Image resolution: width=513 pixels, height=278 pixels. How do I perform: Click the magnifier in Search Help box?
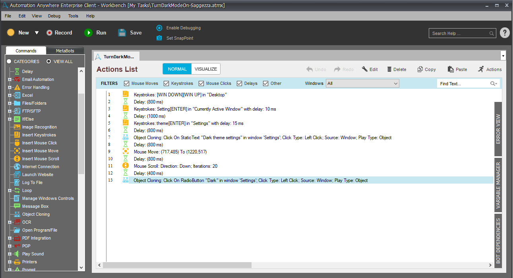tap(492, 33)
